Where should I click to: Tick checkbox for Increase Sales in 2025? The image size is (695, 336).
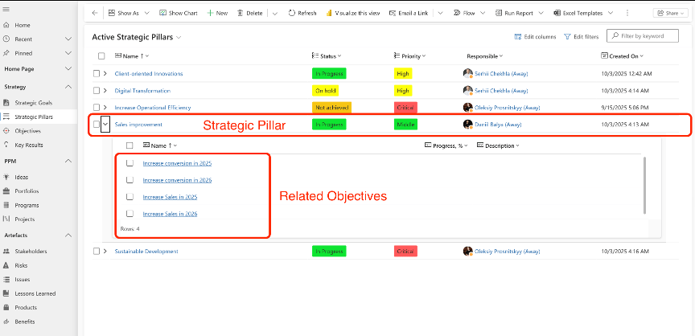[x=130, y=197]
